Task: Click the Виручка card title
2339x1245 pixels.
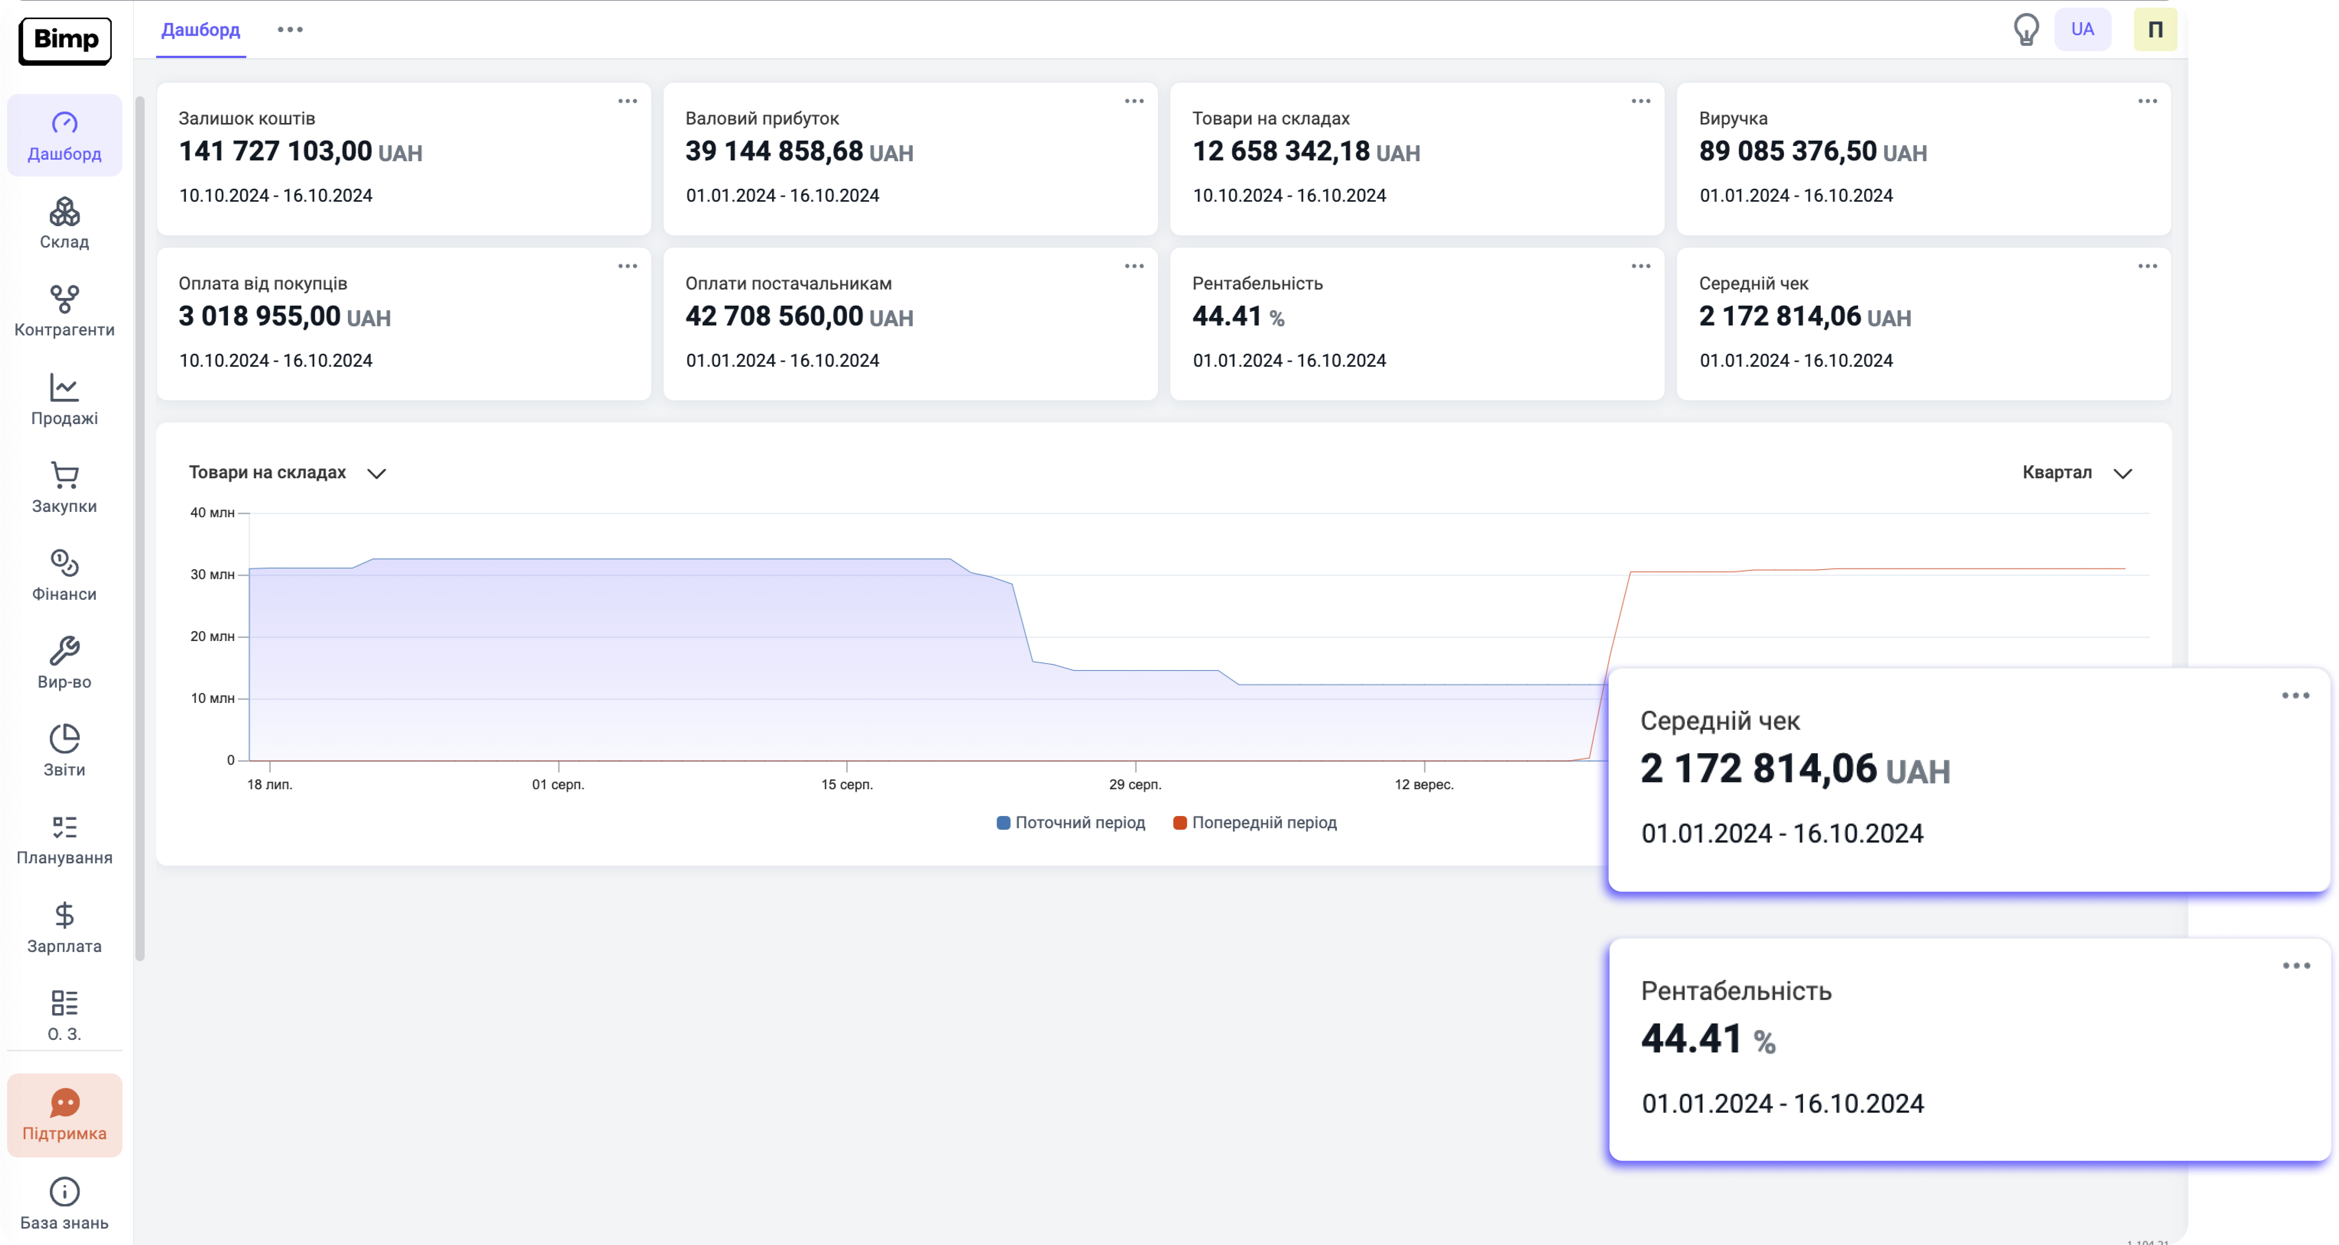Action: point(1733,119)
